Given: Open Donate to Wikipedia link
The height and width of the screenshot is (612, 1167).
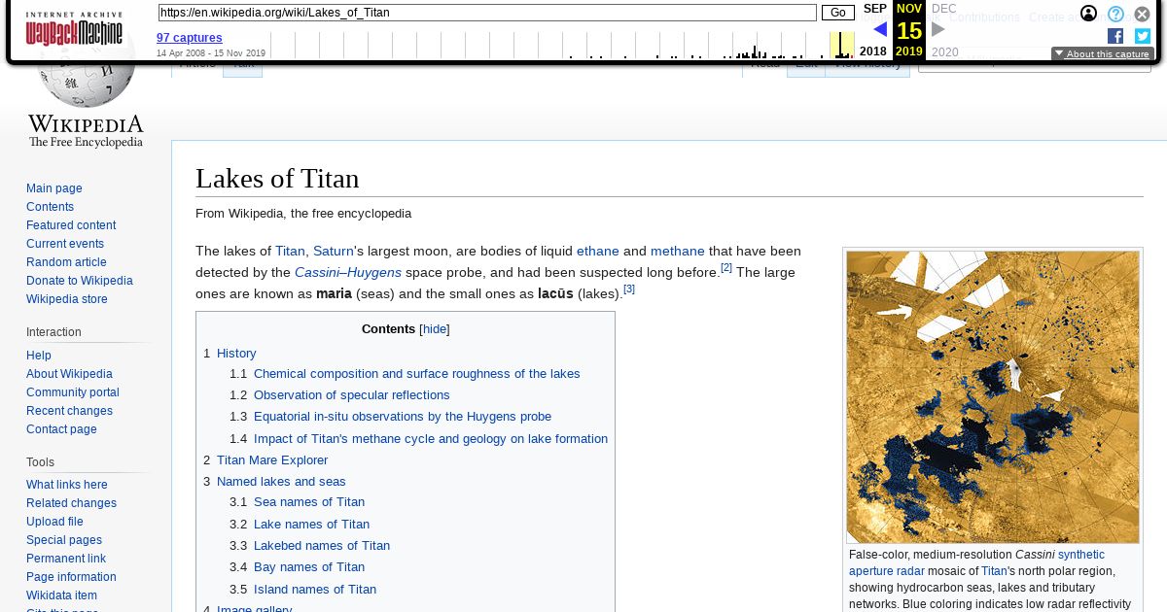Looking at the screenshot, I should [80, 281].
